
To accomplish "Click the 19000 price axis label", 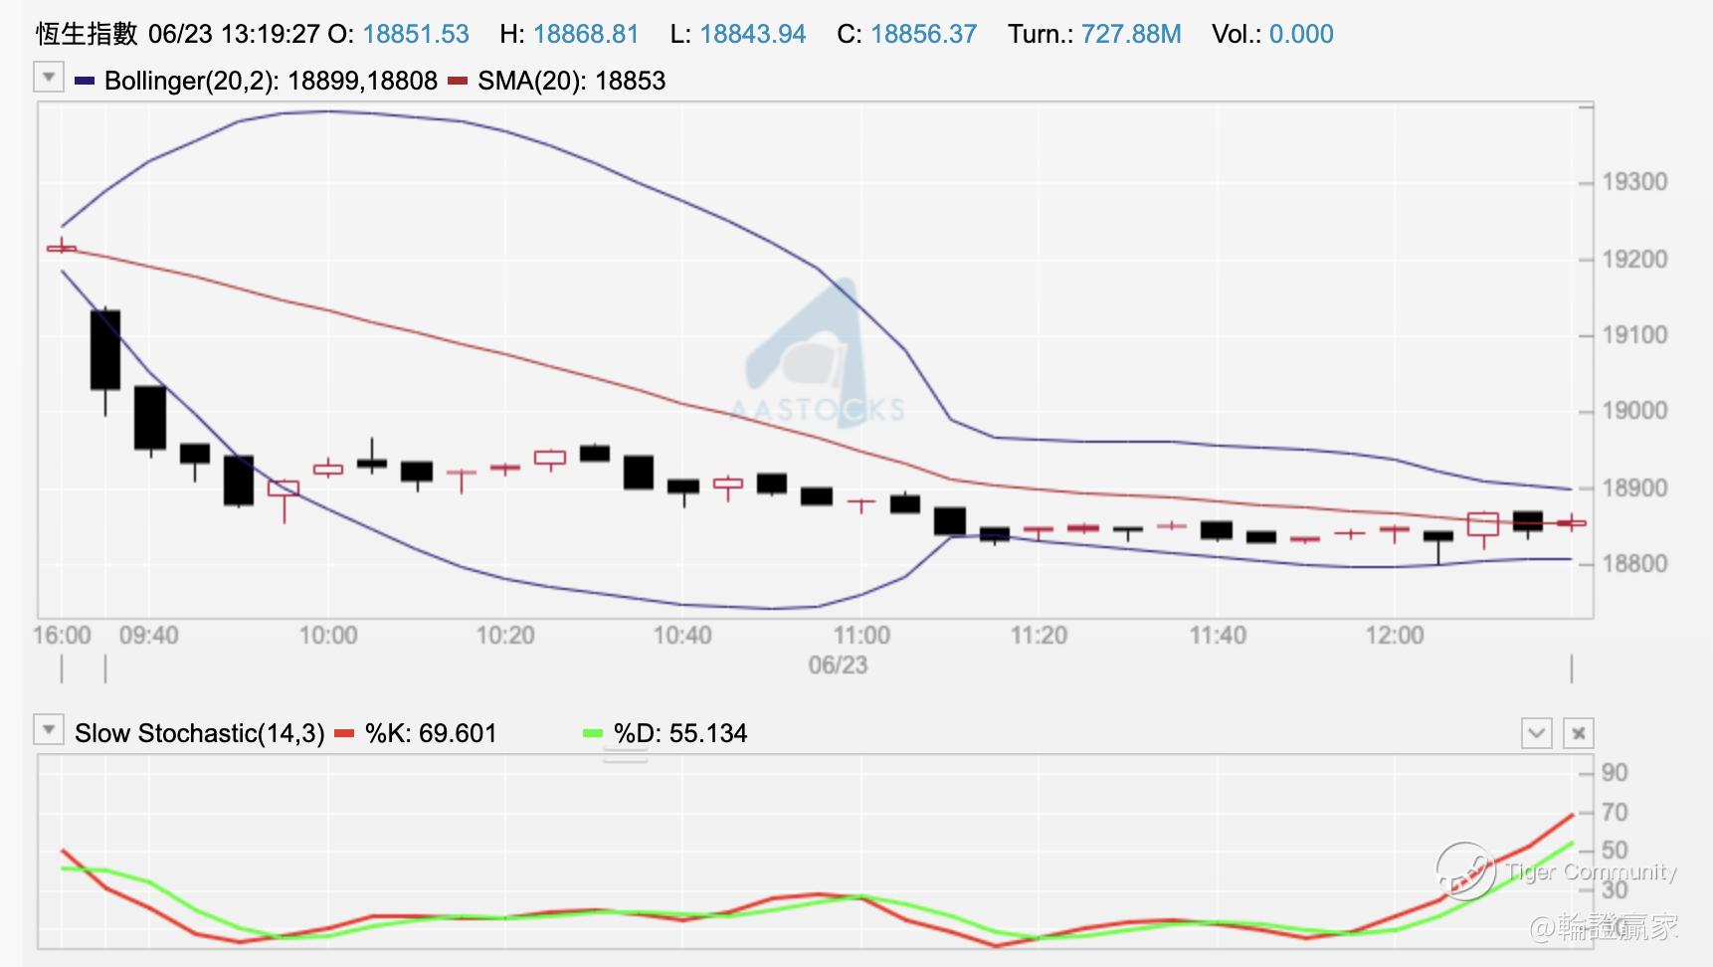I will [x=1634, y=411].
